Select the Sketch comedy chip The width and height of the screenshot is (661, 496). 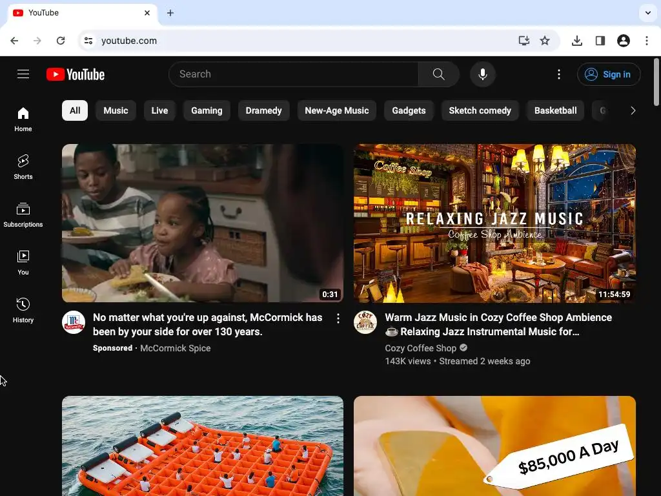(480, 110)
